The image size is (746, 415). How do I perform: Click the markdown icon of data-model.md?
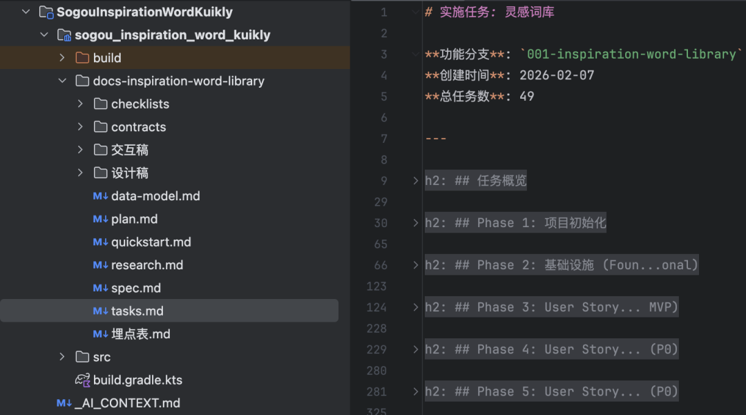100,196
